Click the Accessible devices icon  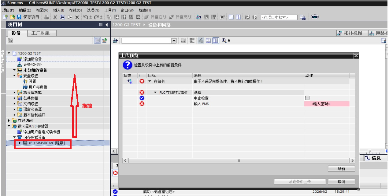pyautogui.click(x=199, y=17)
